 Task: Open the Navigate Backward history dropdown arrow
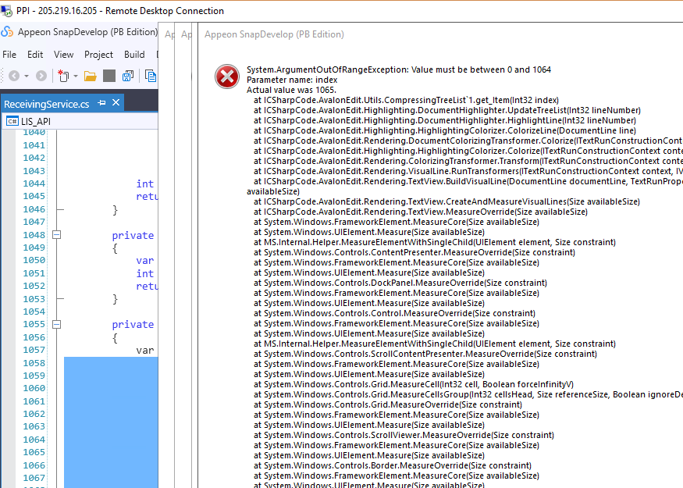coord(26,77)
